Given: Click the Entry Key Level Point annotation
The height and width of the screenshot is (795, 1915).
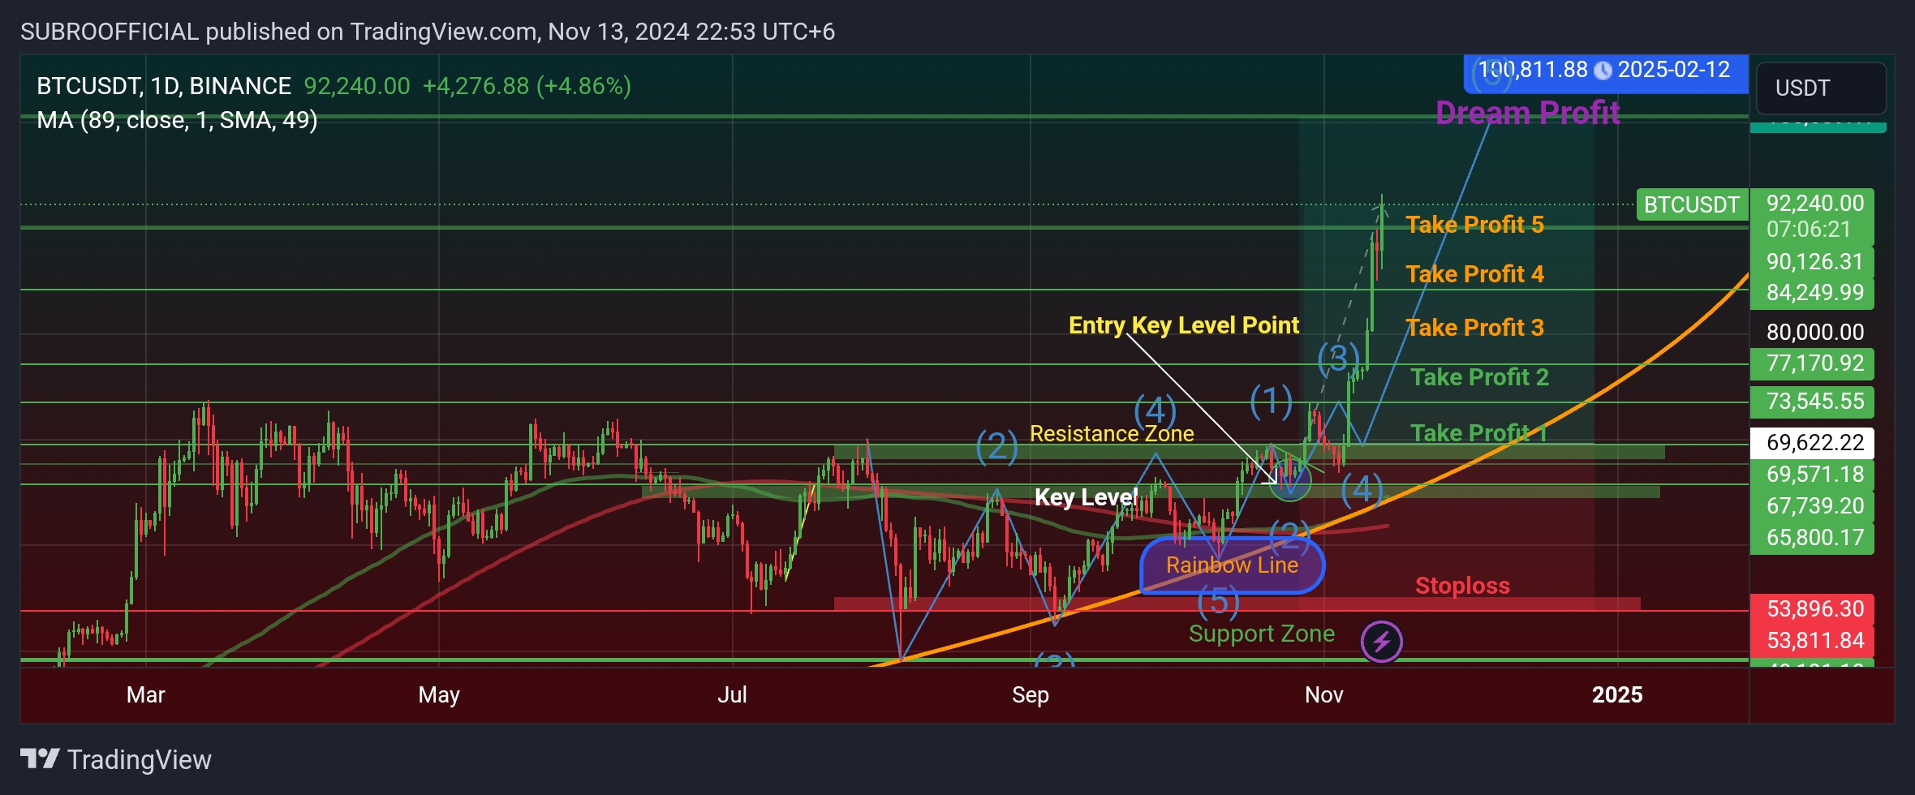Looking at the screenshot, I should point(1183,325).
